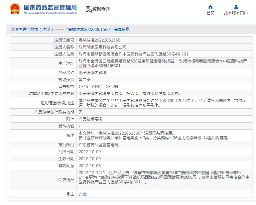Click the 变更情况 change record text
Viewport: 256px width, 205px height.
pos(164,177)
